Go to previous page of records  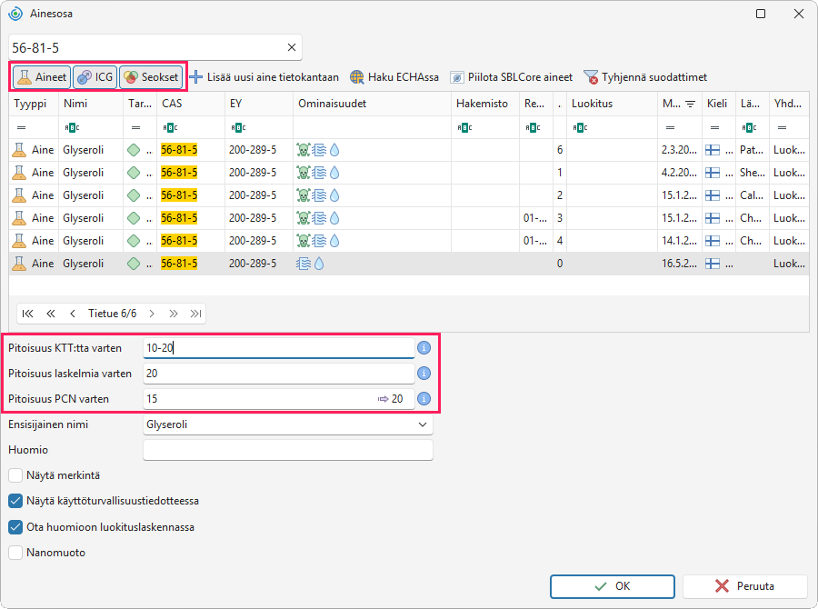click(51, 314)
